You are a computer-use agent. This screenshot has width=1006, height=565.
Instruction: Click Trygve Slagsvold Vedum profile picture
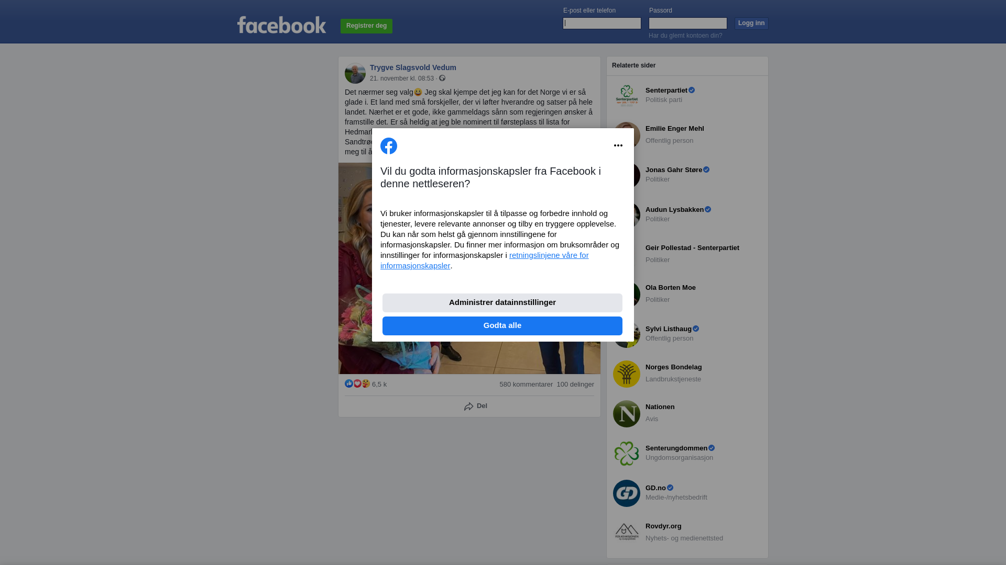[355, 73]
